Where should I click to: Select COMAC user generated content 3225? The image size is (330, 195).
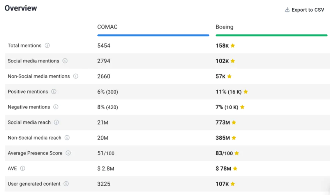(x=104, y=184)
